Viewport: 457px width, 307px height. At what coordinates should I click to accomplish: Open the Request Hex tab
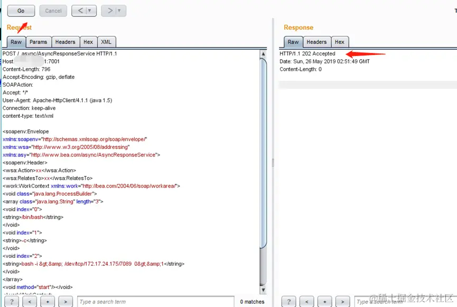(x=88, y=42)
